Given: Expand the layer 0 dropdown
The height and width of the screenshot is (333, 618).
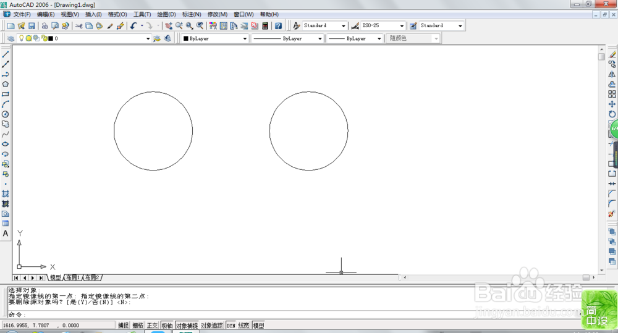Looking at the screenshot, I should pyautogui.click(x=148, y=39).
